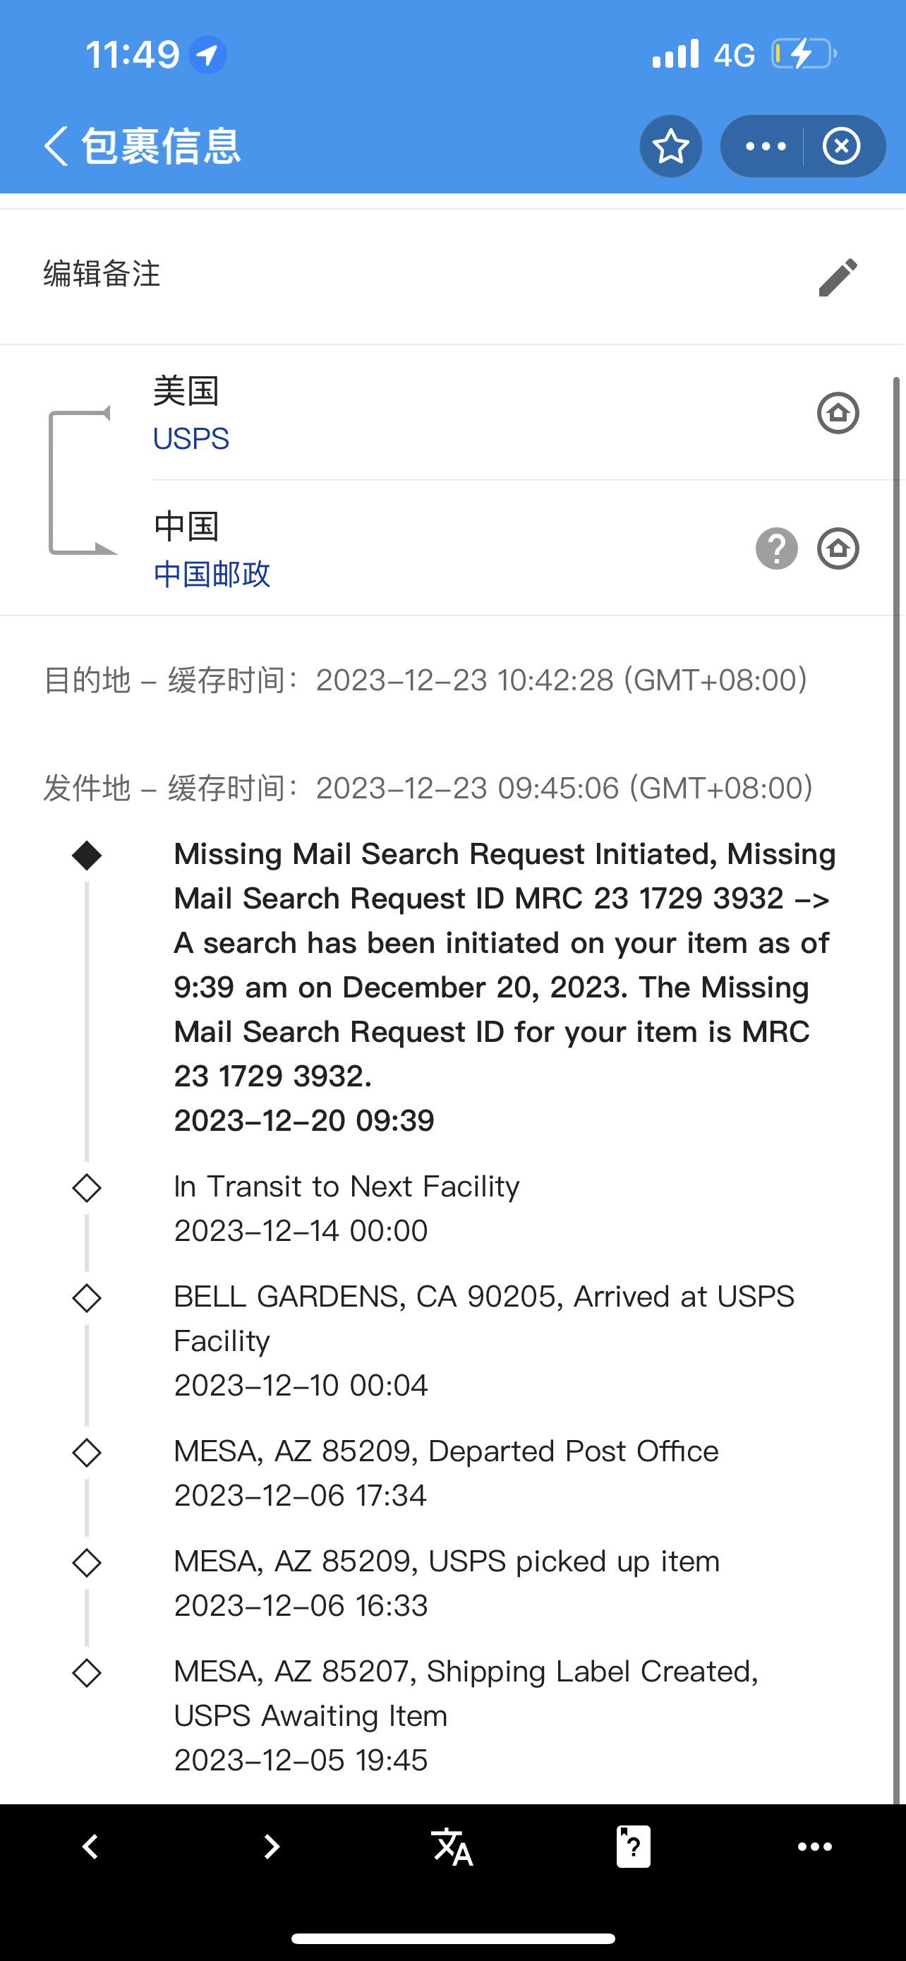Toggle the filled diamond on Missing Mail event

tap(87, 856)
